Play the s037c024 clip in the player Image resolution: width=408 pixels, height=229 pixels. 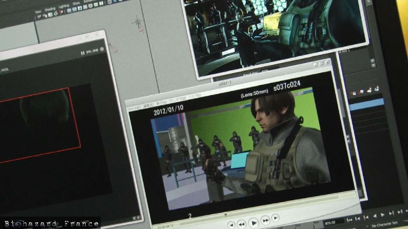pos(253,222)
